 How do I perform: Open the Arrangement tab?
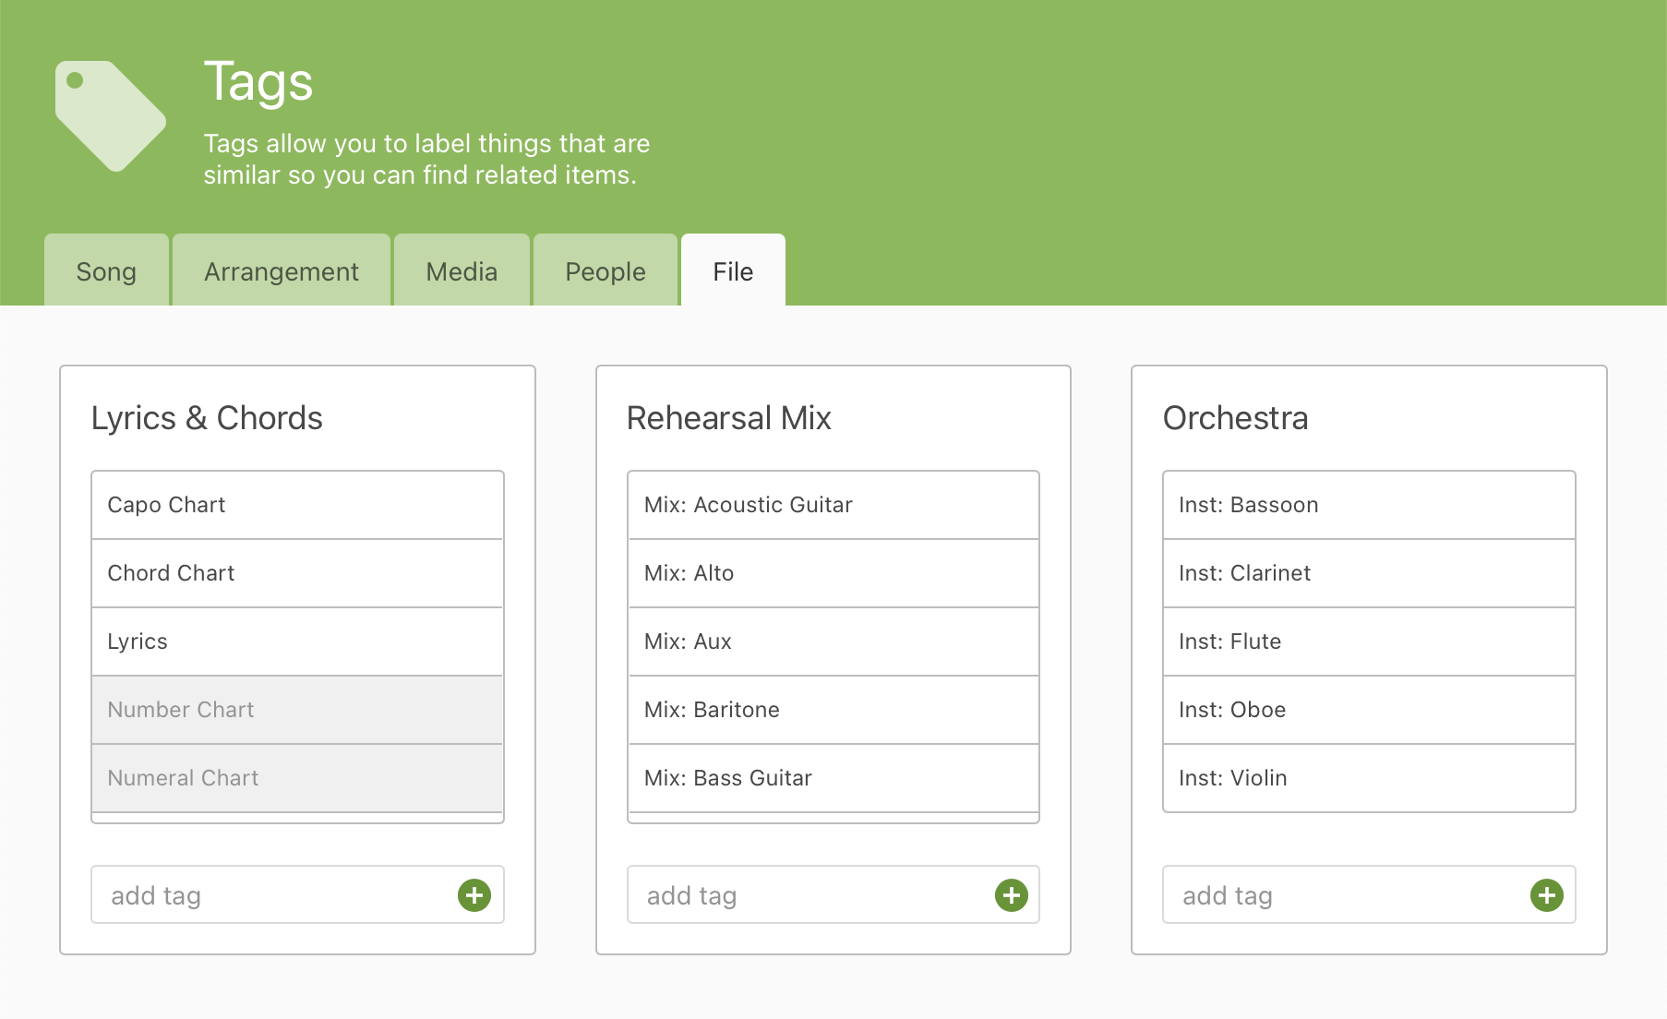click(281, 270)
